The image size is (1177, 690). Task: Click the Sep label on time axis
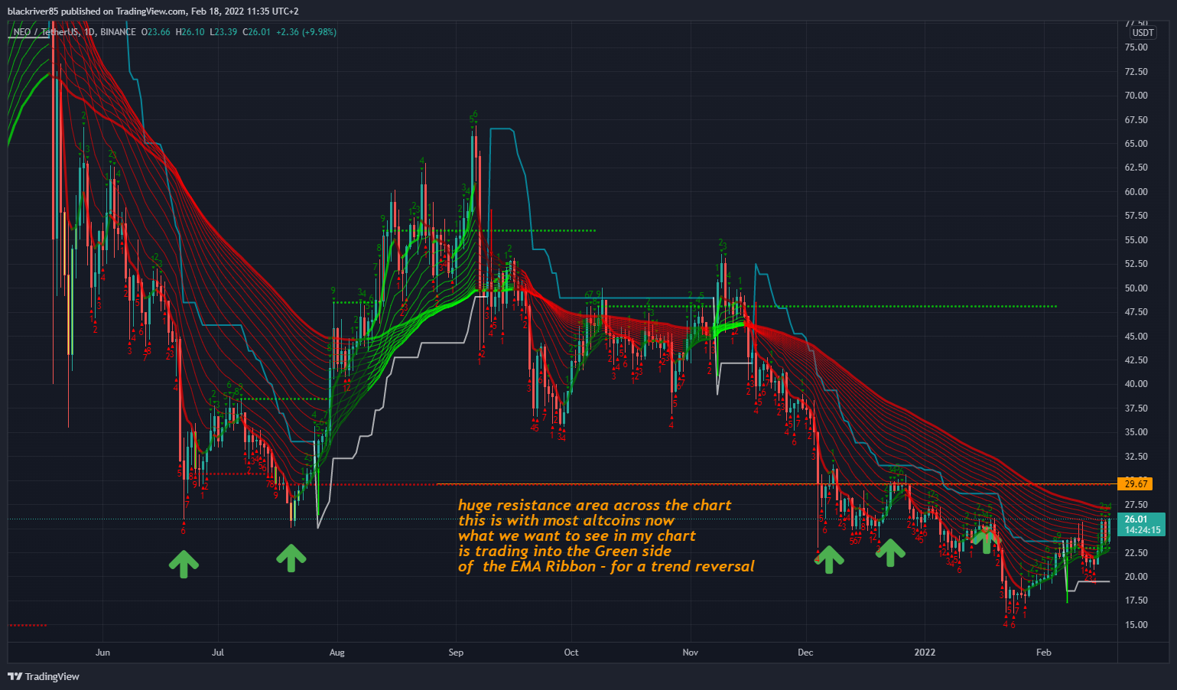pos(456,653)
